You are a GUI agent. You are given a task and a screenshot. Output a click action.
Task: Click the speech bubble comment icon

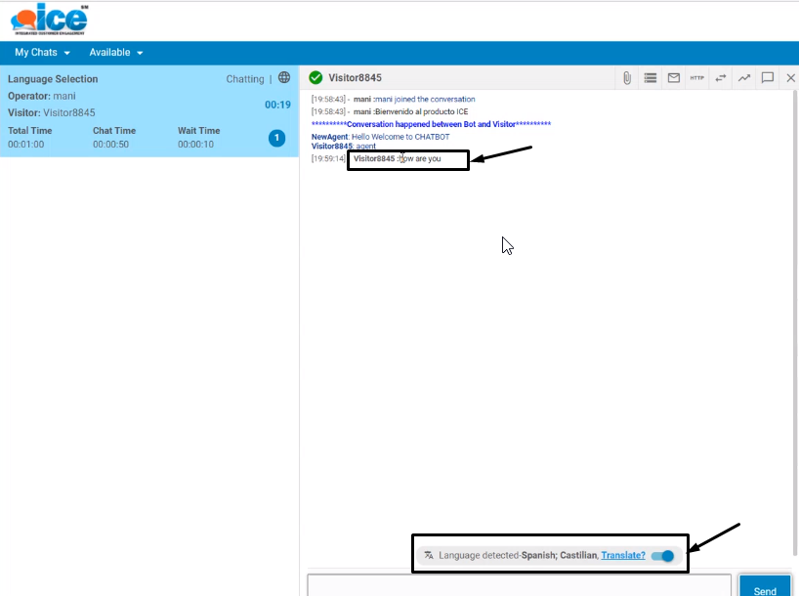[768, 78]
